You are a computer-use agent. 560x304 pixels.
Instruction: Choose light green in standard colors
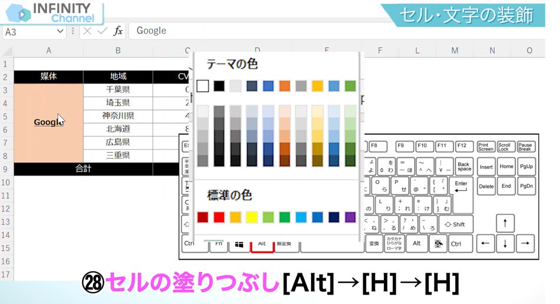tap(268, 217)
